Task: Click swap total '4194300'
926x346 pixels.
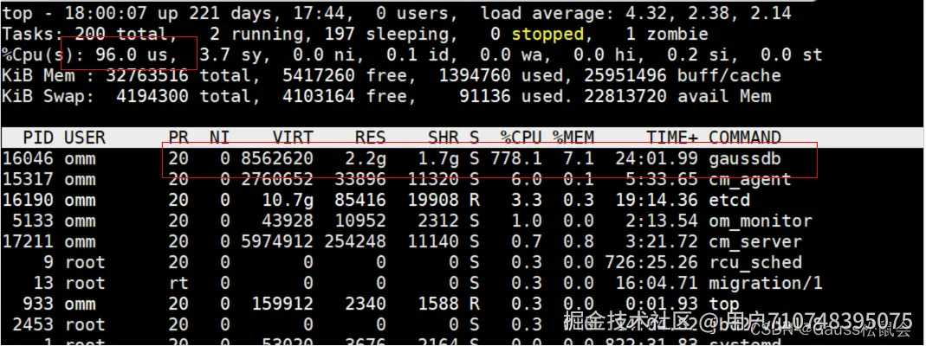Action: (152, 96)
